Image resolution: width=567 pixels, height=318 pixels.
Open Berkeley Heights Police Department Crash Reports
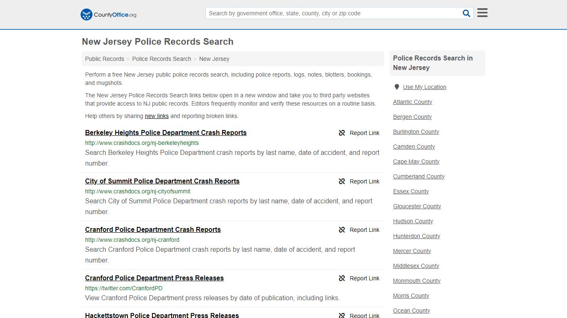point(166,133)
